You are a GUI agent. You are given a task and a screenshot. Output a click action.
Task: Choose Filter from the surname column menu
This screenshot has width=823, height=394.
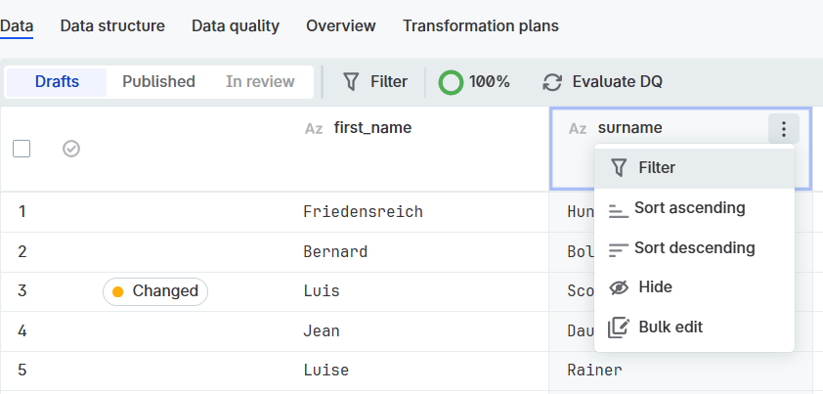pos(694,168)
